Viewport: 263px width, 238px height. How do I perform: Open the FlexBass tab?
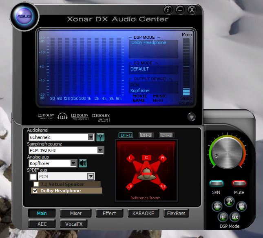176,213
